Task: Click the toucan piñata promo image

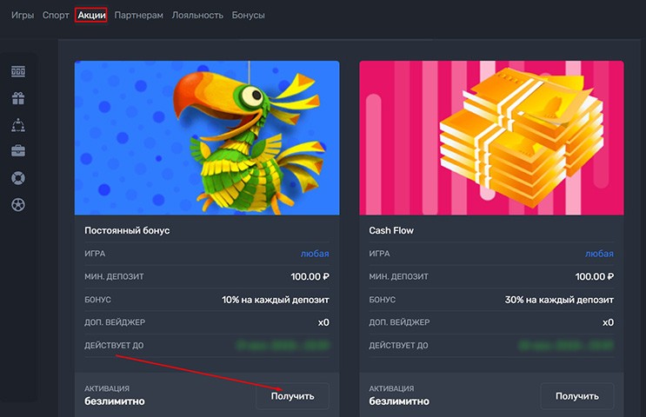Action: [207, 137]
